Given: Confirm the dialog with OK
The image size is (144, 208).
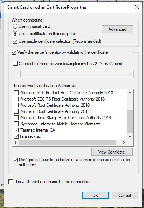Looking at the screenshot, I should [x=95, y=196].
